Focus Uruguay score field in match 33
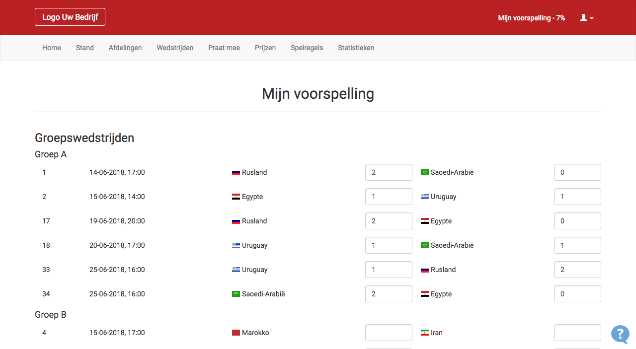Screen dimensions: 636x349 (x=389, y=270)
